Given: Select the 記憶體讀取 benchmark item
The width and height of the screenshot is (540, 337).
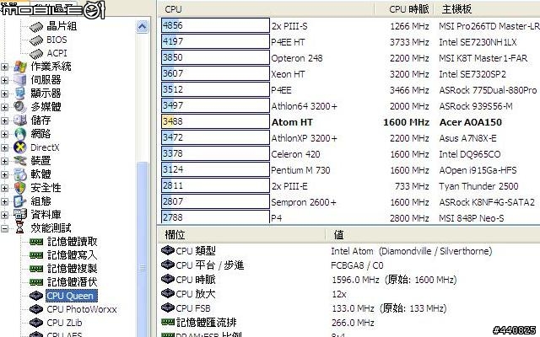Looking at the screenshot, I should pos(73,242).
